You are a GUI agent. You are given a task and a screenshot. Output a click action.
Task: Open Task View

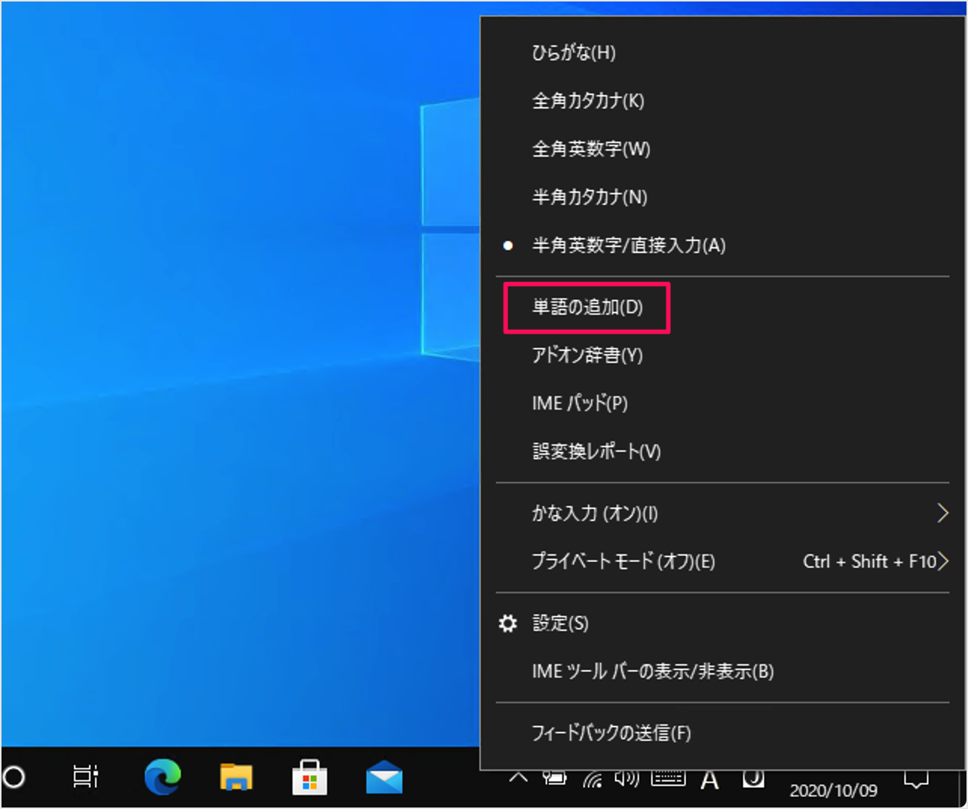[x=85, y=777]
